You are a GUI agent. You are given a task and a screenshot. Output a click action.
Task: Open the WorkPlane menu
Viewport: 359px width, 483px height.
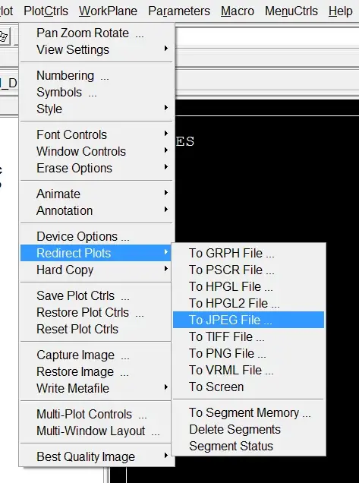108,11
